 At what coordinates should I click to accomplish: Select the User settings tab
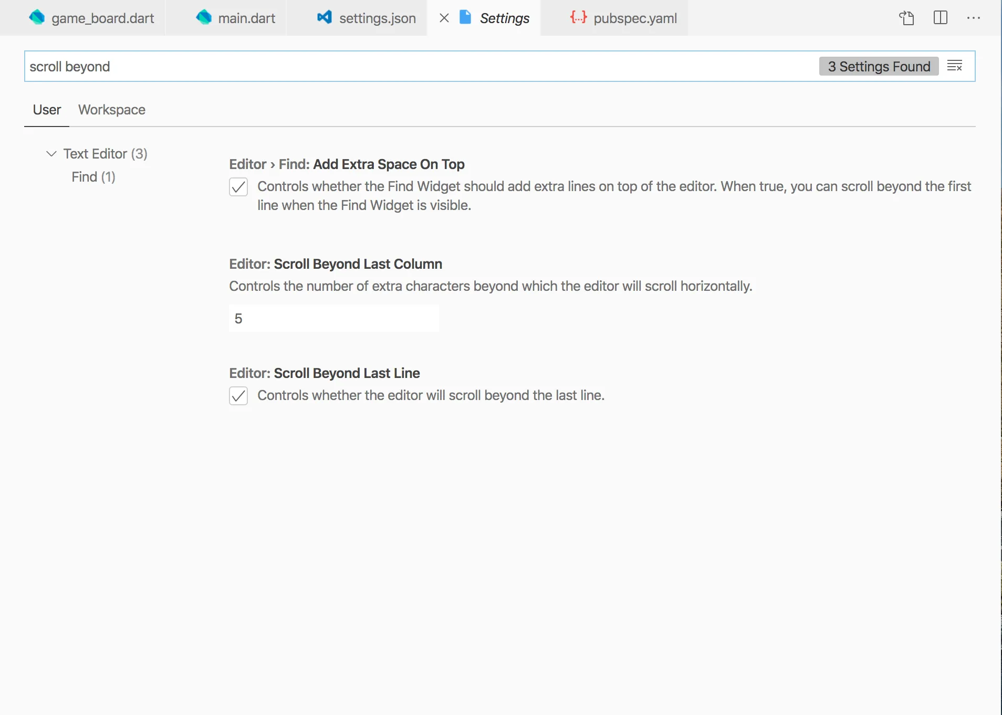46,110
